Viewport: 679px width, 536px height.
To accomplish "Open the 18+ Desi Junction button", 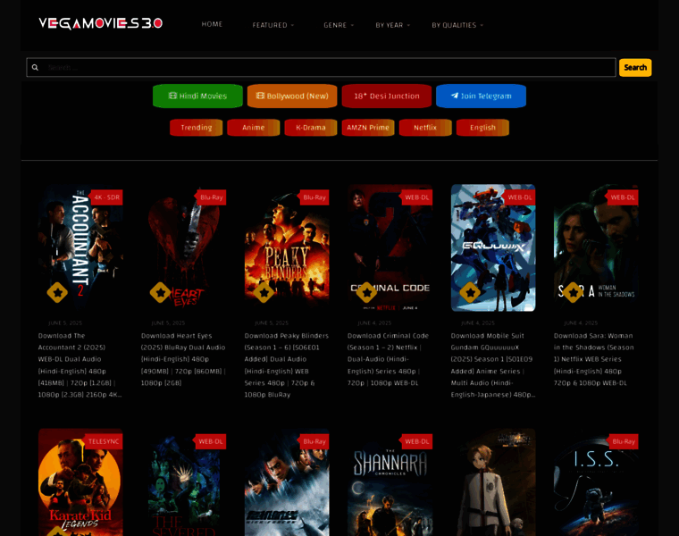I will click(387, 96).
